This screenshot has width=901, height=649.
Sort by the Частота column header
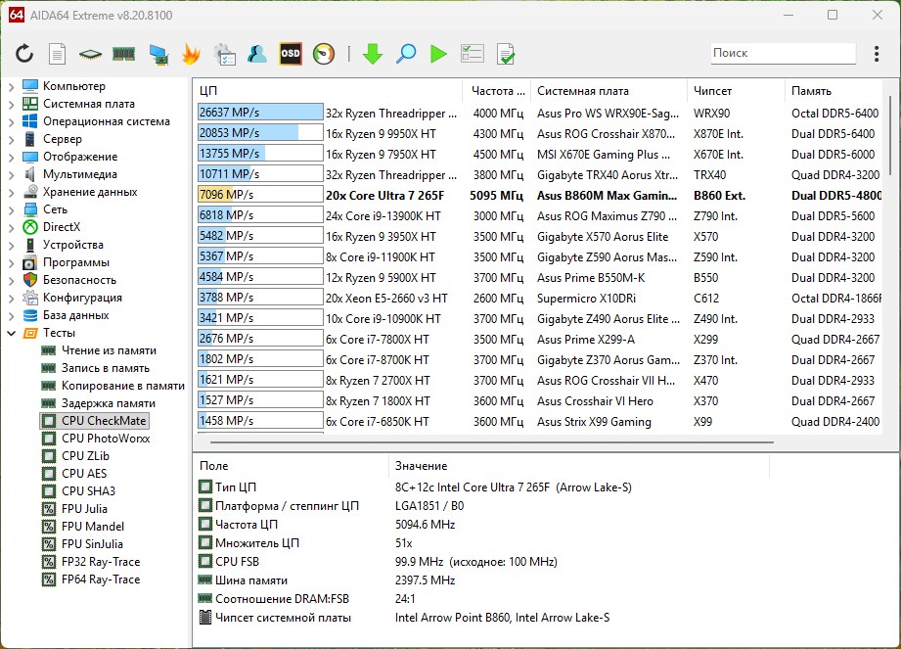point(494,91)
